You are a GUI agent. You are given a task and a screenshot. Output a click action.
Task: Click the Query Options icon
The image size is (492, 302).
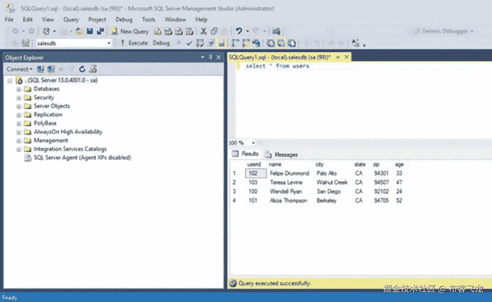click(x=211, y=43)
